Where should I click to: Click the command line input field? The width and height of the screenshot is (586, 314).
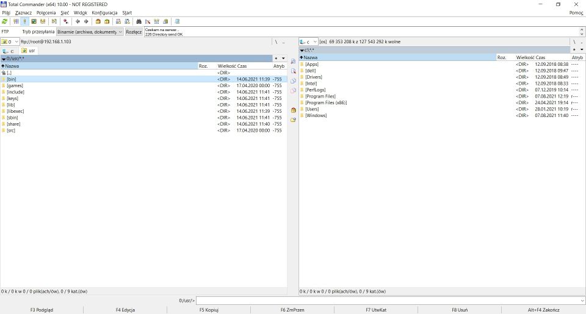(389, 301)
